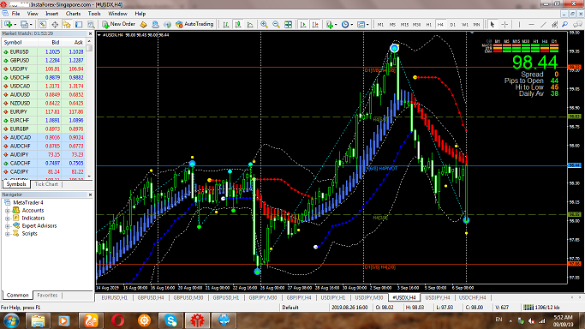Select the M15 timeframe
Image resolution: width=585 pixels, height=329 pixels.
click(x=404, y=24)
